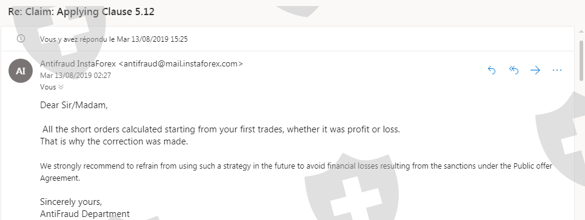Click the Mar 13/08/2019 02:27 timestamp

[75, 75]
